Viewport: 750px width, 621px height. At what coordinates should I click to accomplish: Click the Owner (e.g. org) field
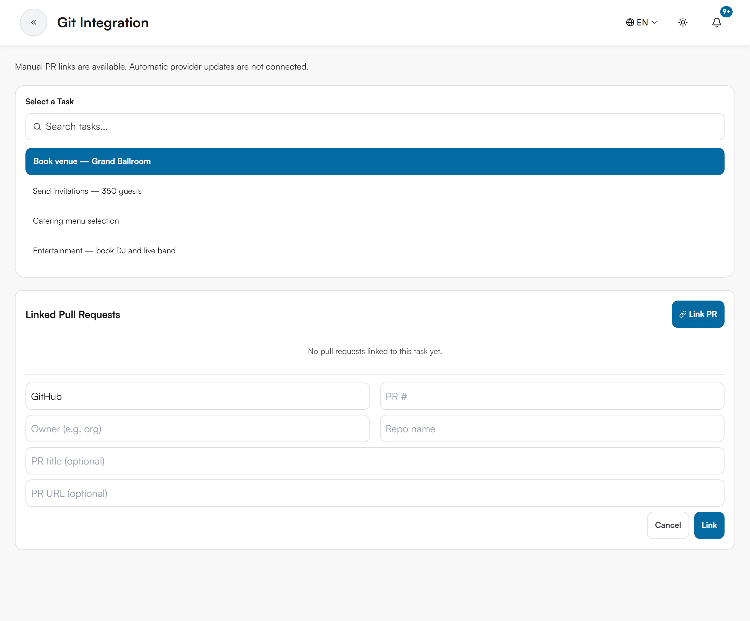point(197,428)
